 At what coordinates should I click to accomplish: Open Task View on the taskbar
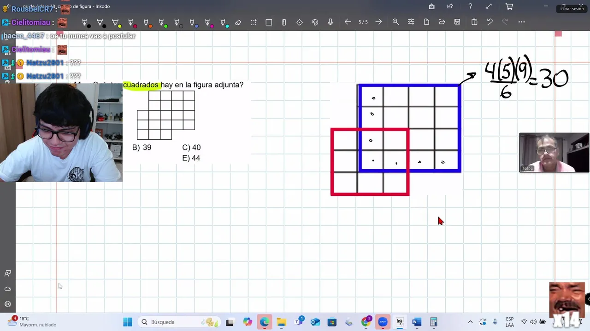tap(230, 322)
